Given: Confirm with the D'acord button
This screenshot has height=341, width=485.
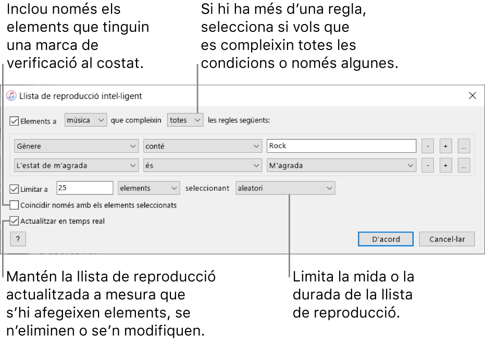Looking at the screenshot, I should (x=385, y=239).
